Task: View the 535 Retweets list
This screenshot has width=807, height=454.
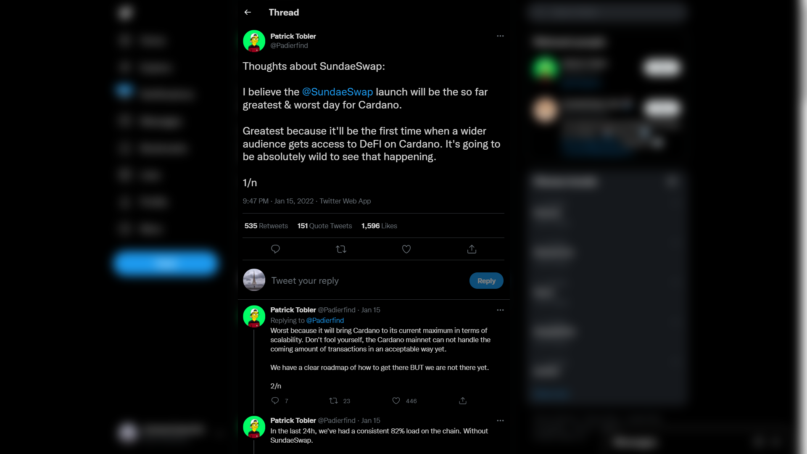Action: pyautogui.click(x=266, y=226)
